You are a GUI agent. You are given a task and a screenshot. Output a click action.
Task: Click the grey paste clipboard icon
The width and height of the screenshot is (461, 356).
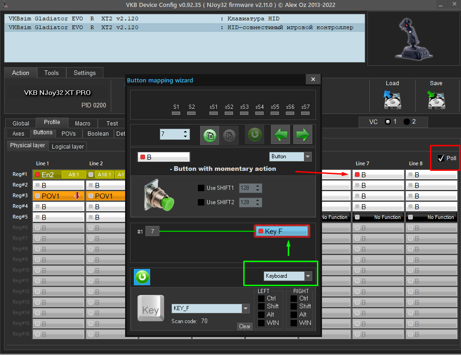point(229,135)
